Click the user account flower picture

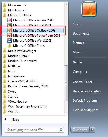(x=89, y=9)
